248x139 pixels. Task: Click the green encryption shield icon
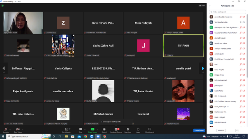3,5
